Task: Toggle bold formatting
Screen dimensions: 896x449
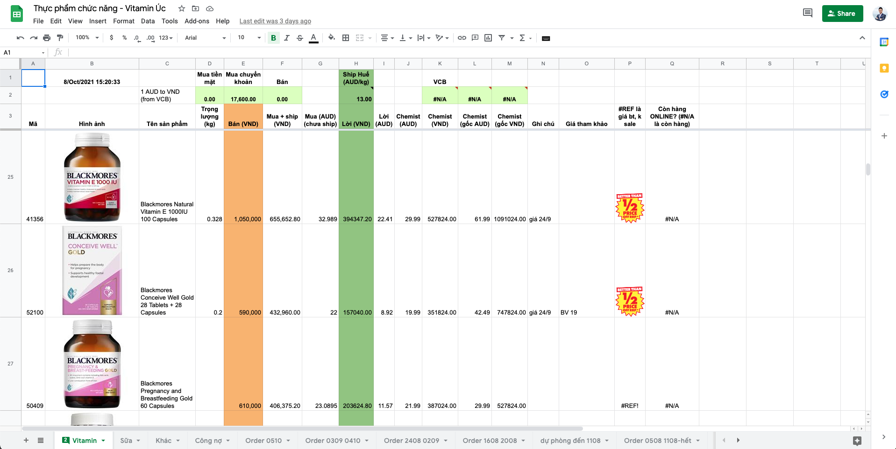Action: pos(273,38)
